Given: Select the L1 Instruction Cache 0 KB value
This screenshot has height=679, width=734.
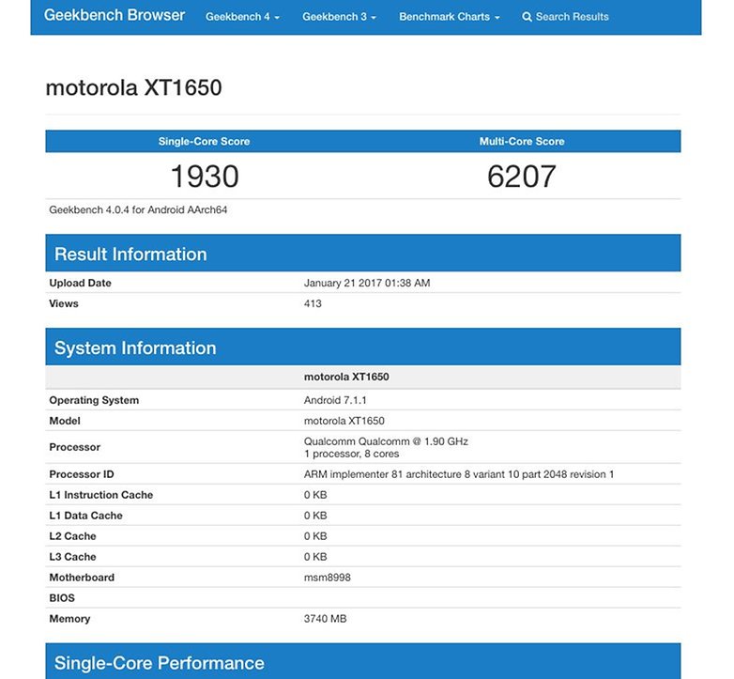Looking at the screenshot, I should tap(315, 495).
